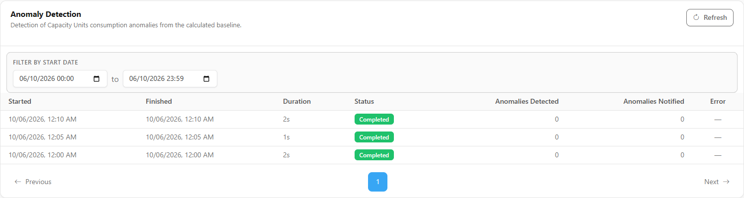The image size is (744, 198).
Task: Select Started cell 10/06/2026, 12:00 AM
Action: (x=42, y=155)
